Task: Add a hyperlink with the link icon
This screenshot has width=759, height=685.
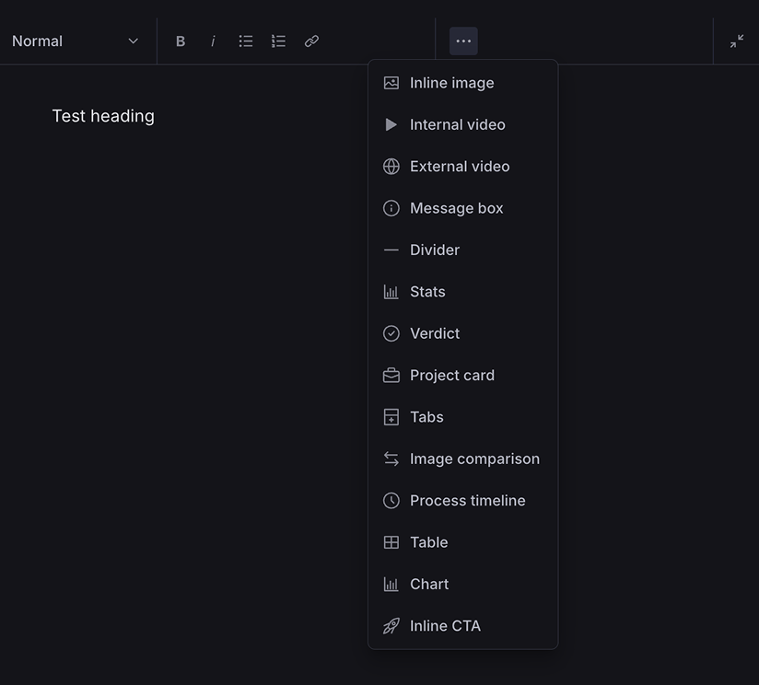Action: coord(311,41)
